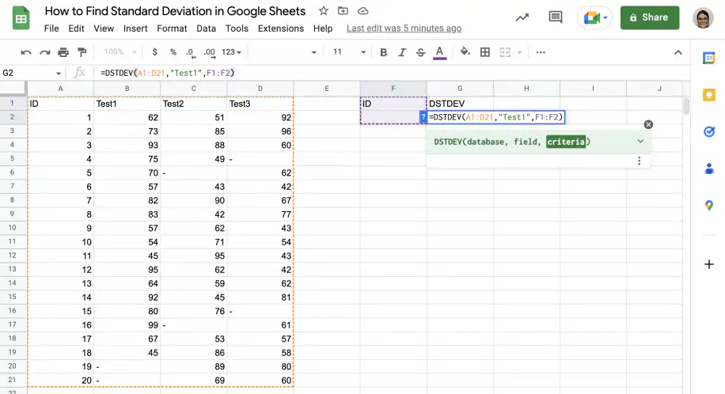Open the Meet options dropdown arrow

605,18
